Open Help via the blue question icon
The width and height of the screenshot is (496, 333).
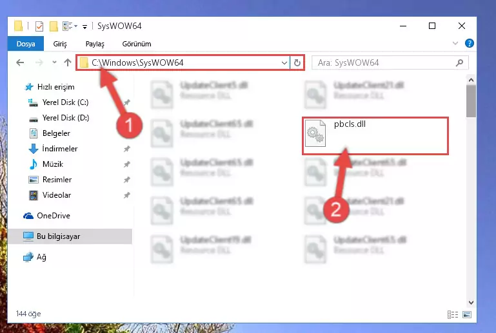point(469,43)
